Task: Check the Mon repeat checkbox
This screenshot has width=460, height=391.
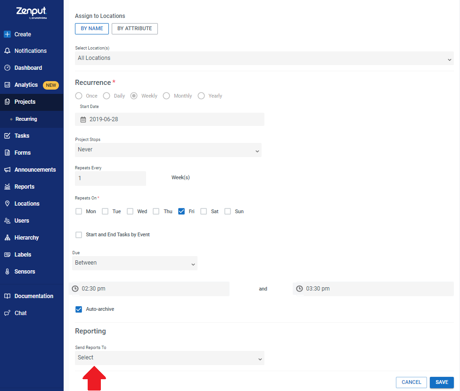Action: click(x=79, y=211)
